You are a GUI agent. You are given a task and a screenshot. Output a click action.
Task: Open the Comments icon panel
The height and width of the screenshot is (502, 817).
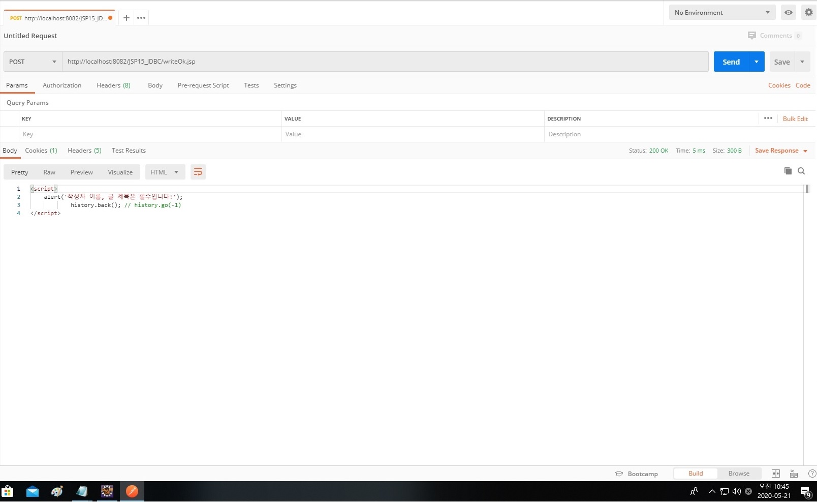[x=751, y=36]
